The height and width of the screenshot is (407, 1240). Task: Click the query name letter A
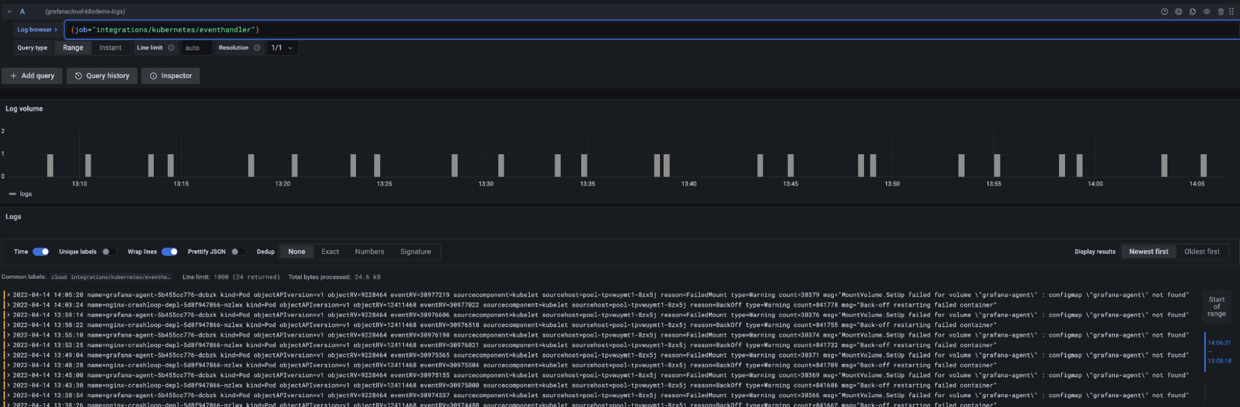pos(22,12)
